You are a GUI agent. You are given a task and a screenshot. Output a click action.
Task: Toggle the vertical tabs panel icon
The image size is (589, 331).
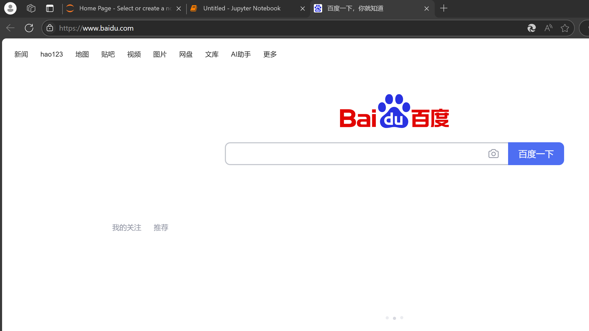point(50,8)
